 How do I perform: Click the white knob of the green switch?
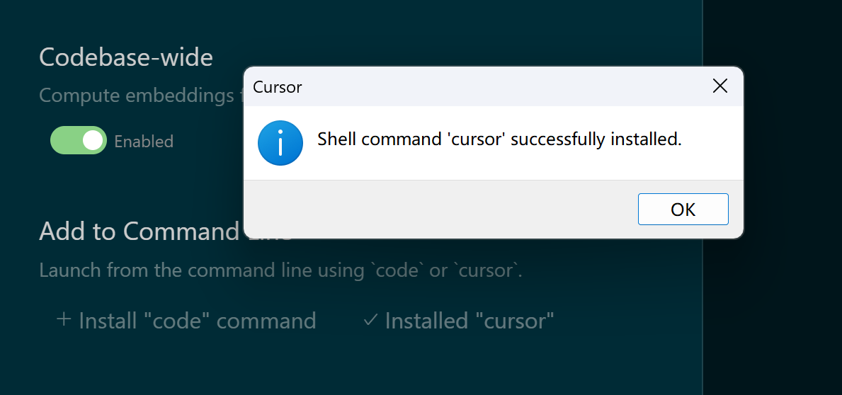(92, 141)
